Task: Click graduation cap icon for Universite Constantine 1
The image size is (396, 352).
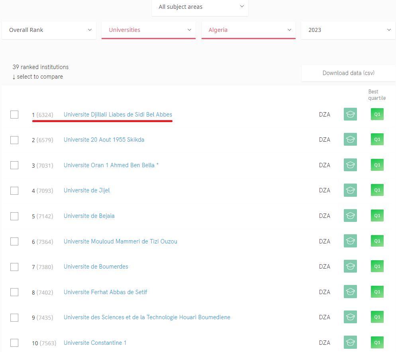Action: tap(350, 342)
